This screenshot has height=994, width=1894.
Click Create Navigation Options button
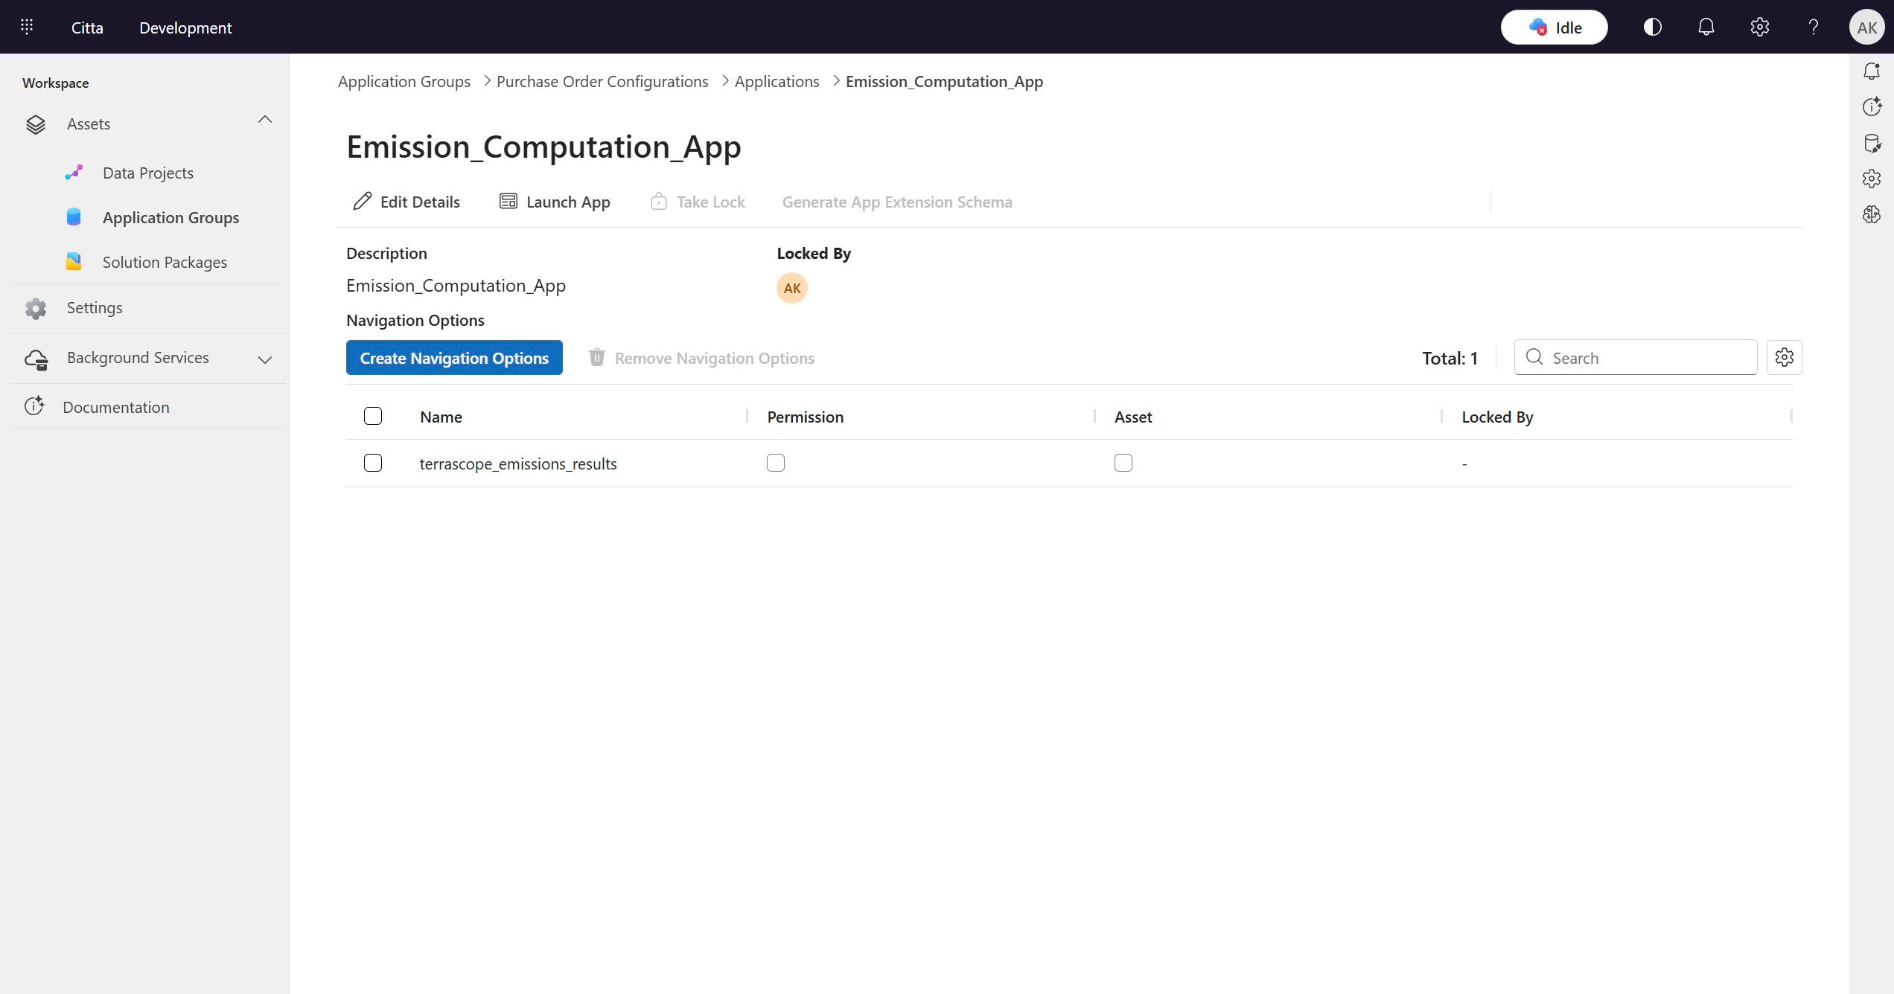(454, 358)
